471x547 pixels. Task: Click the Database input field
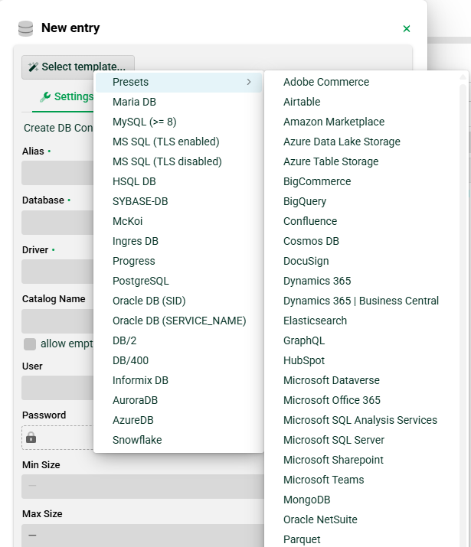tap(57, 222)
